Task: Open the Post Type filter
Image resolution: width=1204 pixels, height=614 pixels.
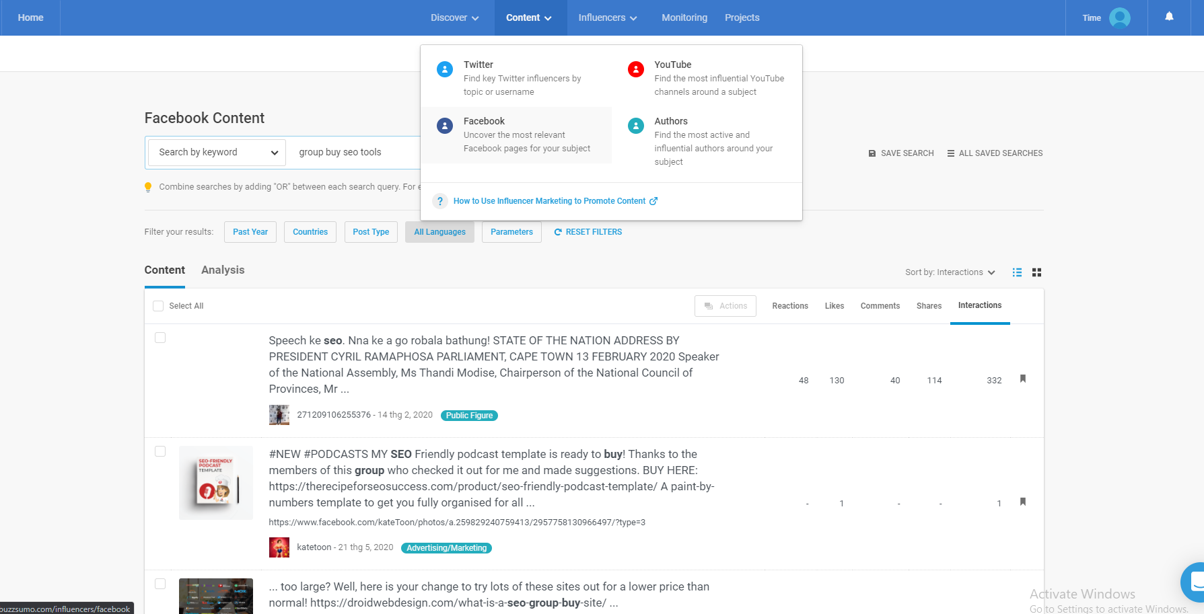Action: (x=371, y=232)
